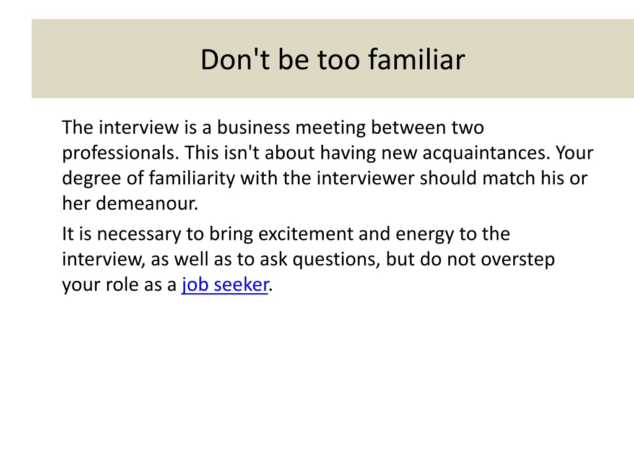
Task: Click the word 'professionals' in the paragraph
Action: (x=120, y=153)
